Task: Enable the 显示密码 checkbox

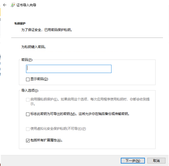Action: click(x=28, y=79)
